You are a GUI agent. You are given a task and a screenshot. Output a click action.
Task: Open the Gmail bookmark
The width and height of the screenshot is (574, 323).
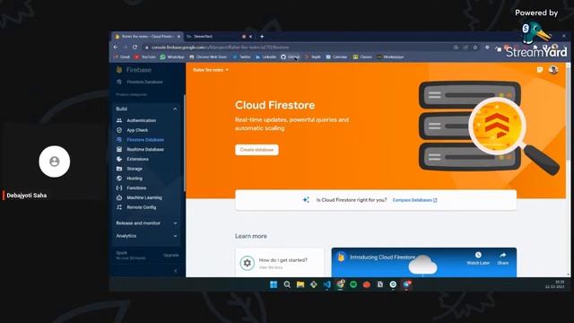[x=122, y=57]
